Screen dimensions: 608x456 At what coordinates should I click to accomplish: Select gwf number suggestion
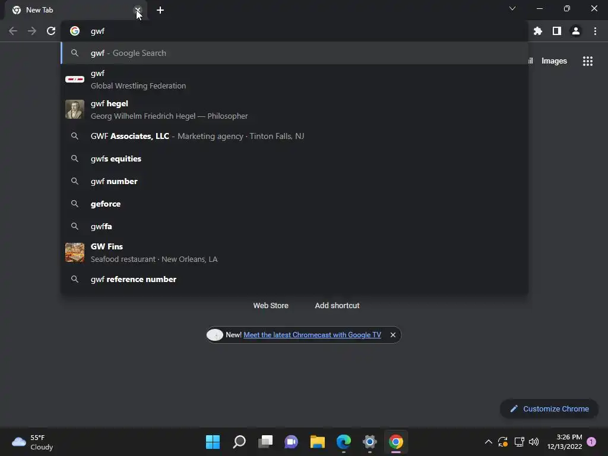(x=294, y=181)
